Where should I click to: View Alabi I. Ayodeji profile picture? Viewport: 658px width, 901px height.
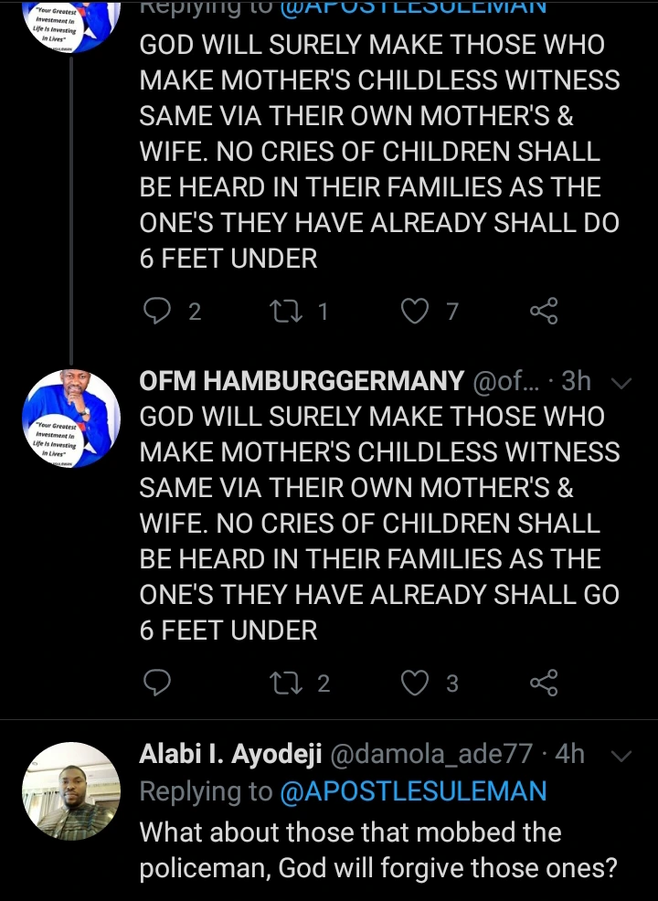pyautogui.click(x=71, y=791)
